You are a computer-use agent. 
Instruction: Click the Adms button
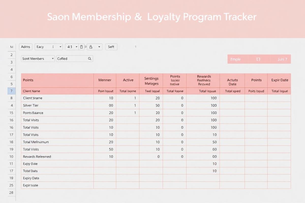(26, 47)
